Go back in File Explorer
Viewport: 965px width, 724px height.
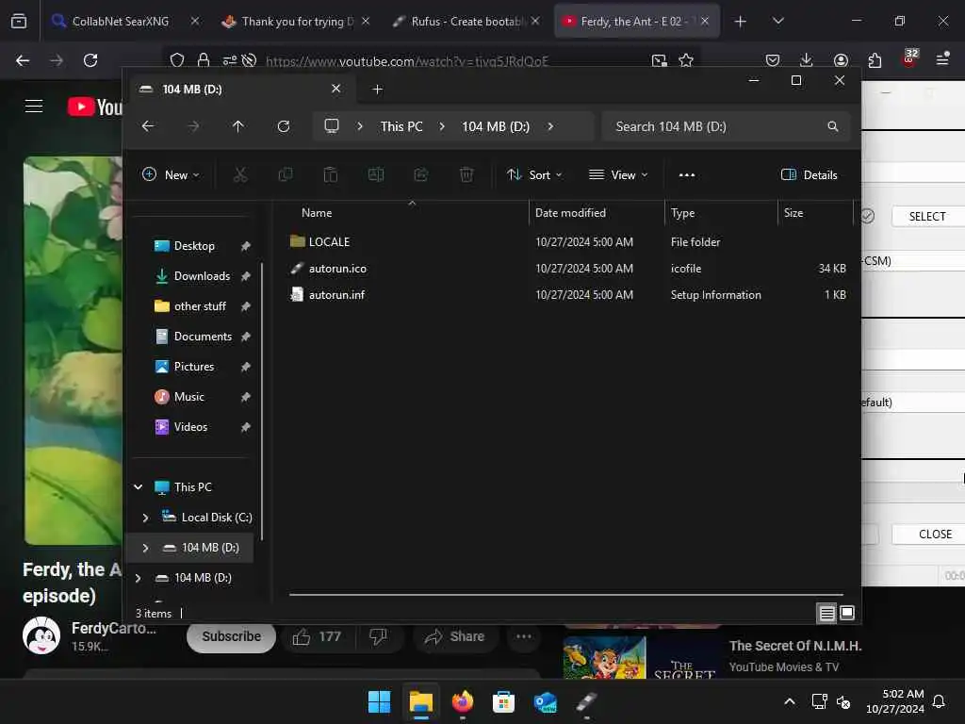pos(148,126)
